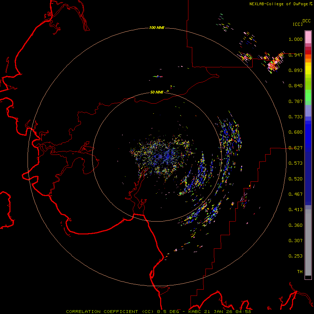Select the 0.573 legend value
Screen dimensions: 314x314
pos(296,163)
